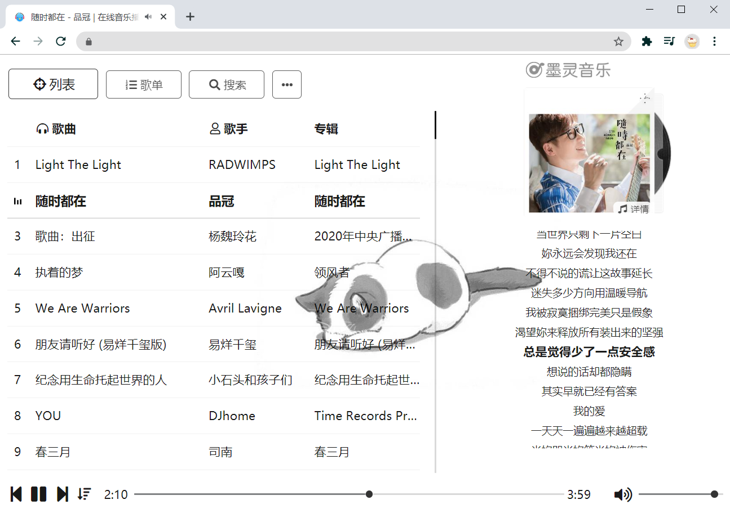Screen dimensions: 730x513
Task: Switch to the 歌单 playlist tab
Action: 144,84
